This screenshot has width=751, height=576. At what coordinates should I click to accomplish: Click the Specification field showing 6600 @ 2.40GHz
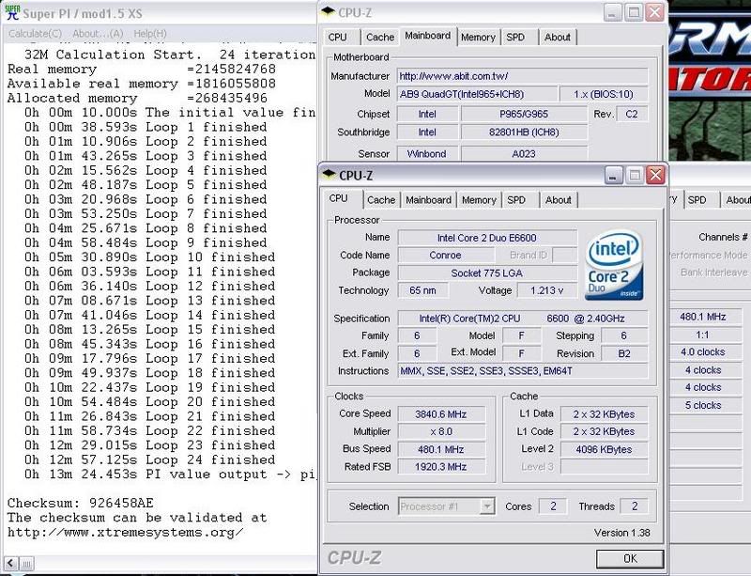(x=523, y=318)
